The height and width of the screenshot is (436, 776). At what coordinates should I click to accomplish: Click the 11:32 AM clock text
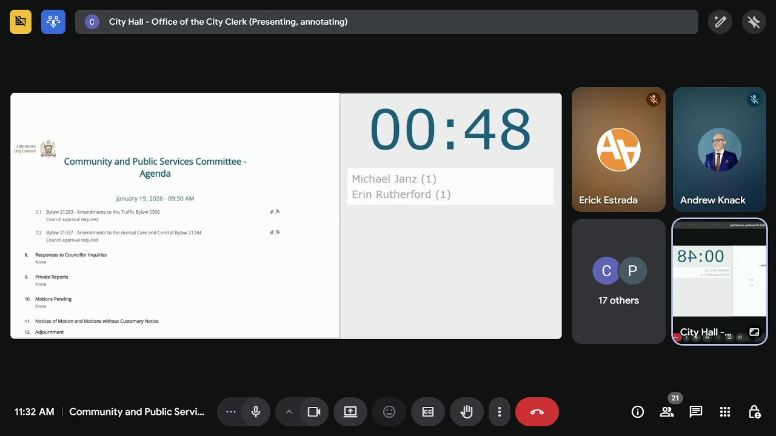[x=35, y=412]
